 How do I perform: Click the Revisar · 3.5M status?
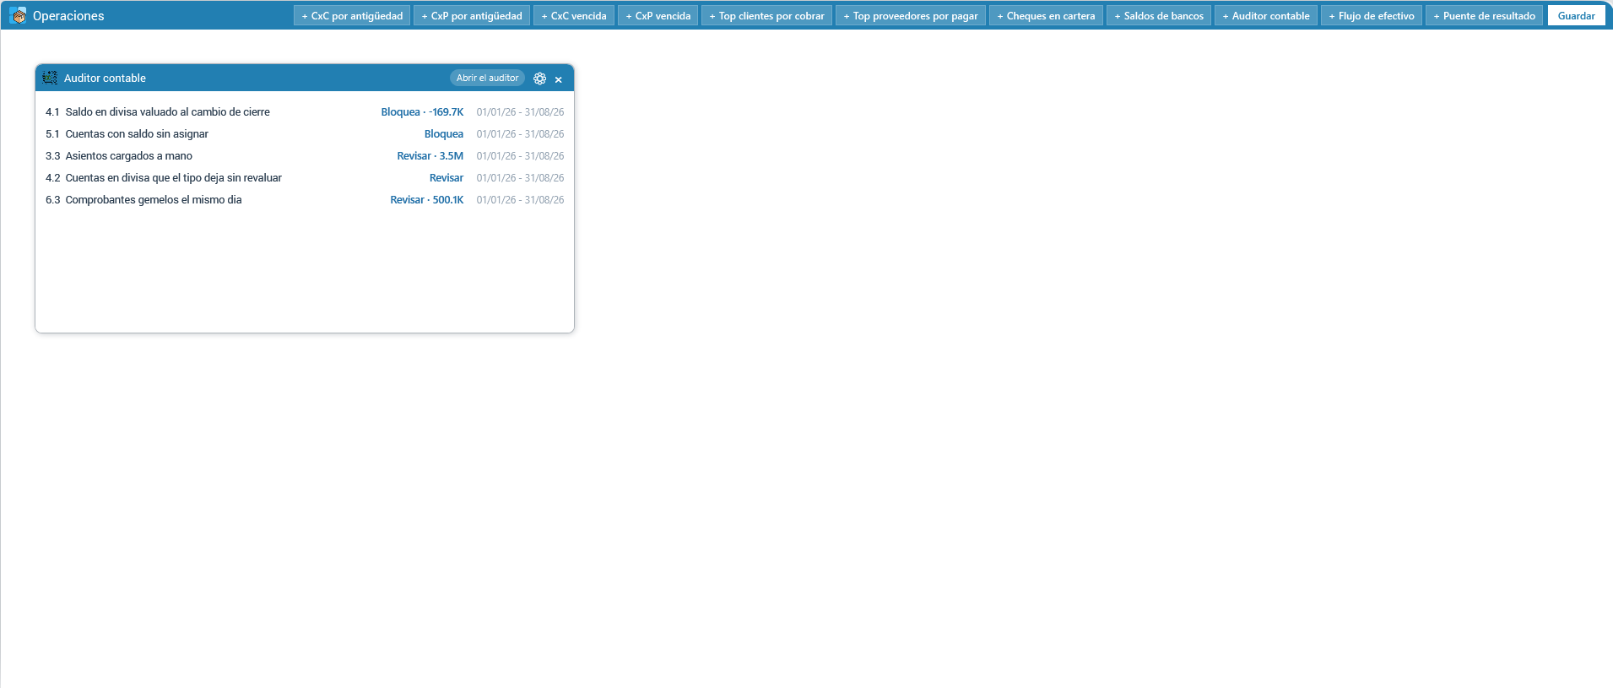pyautogui.click(x=430, y=156)
